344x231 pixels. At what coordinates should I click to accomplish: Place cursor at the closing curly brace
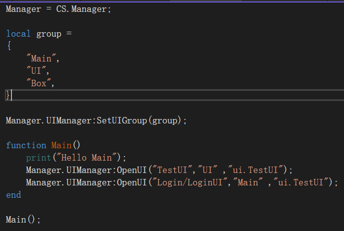8,95
